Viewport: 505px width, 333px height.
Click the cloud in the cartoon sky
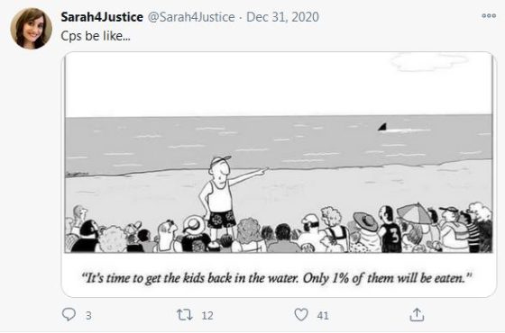pyautogui.click(x=428, y=62)
